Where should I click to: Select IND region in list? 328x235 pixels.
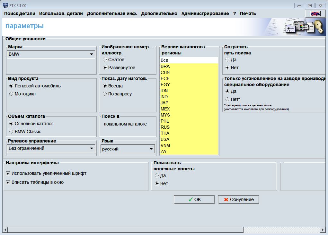pos(189,97)
